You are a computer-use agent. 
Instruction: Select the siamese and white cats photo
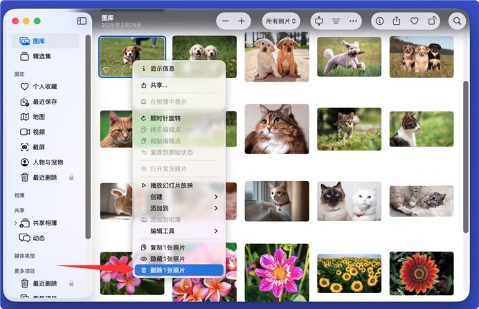coord(349,201)
